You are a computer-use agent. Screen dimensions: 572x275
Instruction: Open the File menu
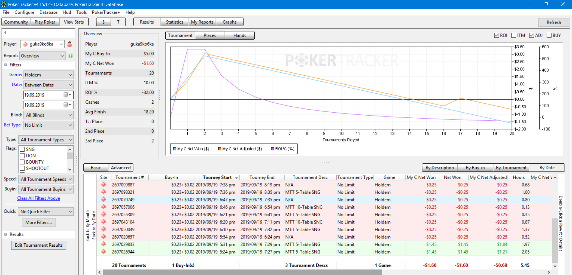(x=6, y=12)
